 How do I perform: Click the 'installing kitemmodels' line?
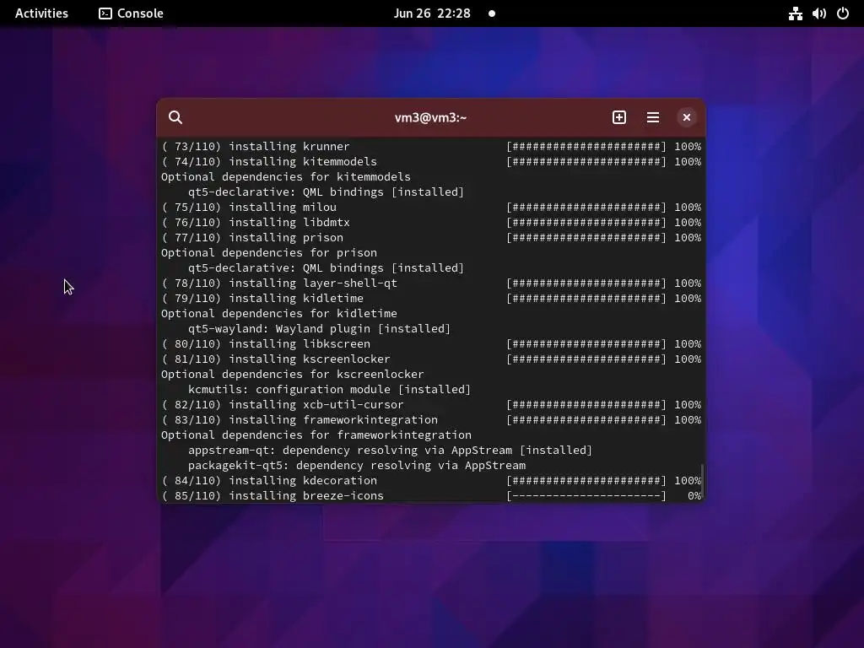pyautogui.click(x=431, y=161)
